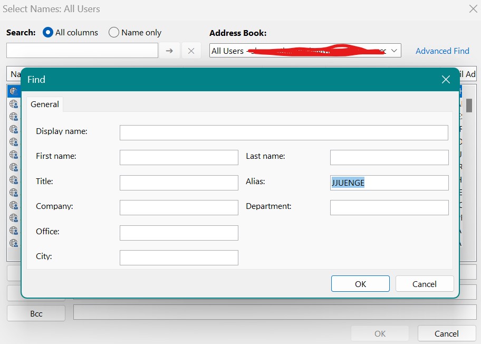Switch to the General tab

(x=45, y=104)
